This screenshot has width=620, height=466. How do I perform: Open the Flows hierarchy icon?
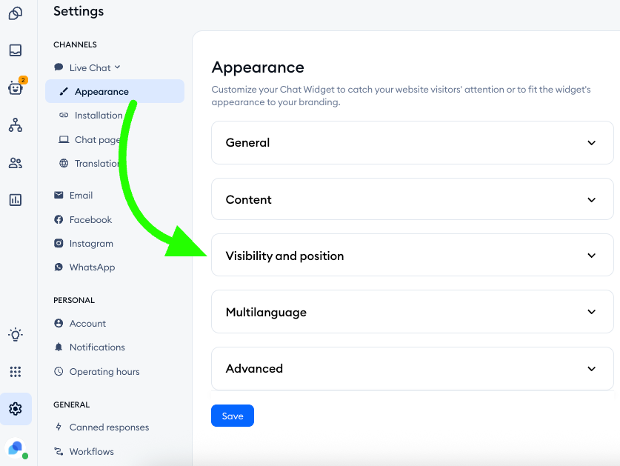tap(16, 125)
